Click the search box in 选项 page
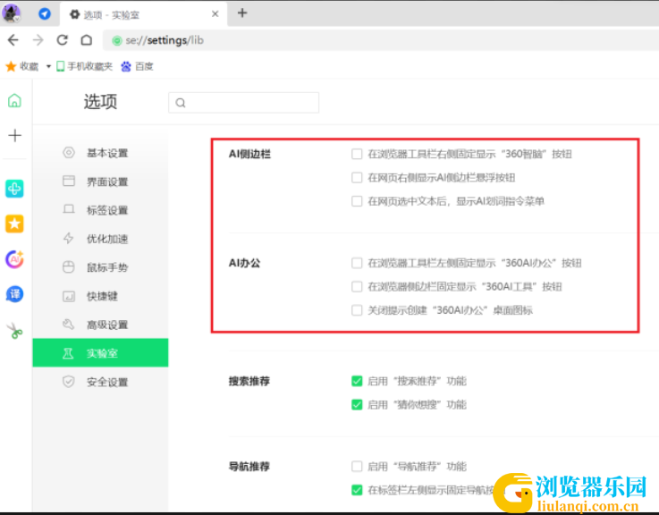The width and height of the screenshot is (659, 515). click(x=244, y=103)
